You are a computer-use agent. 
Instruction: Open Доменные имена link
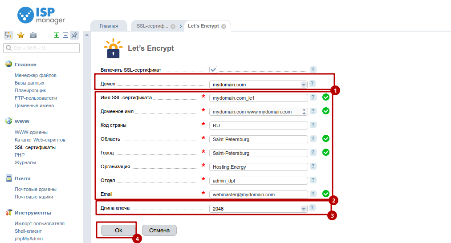point(34,105)
